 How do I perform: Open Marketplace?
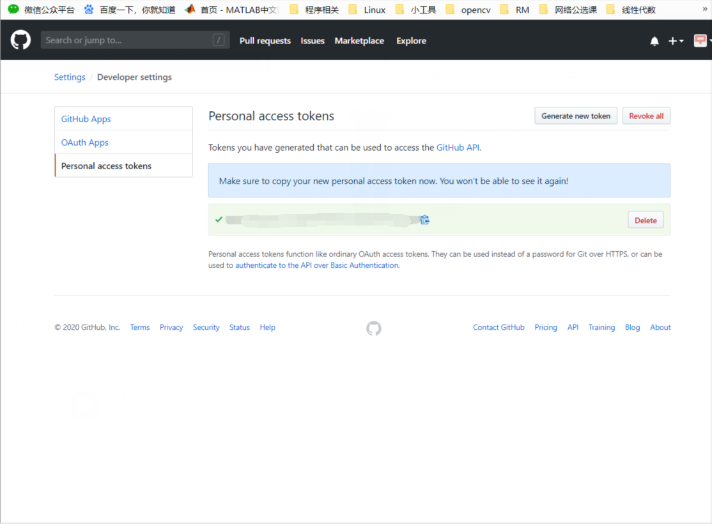359,41
